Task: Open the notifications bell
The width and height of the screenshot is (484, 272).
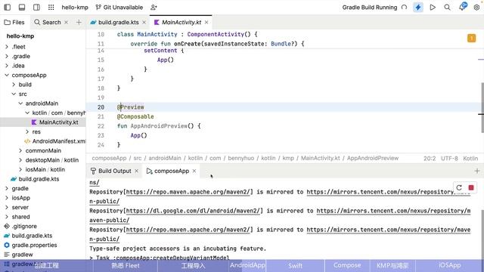Action: point(462,7)
